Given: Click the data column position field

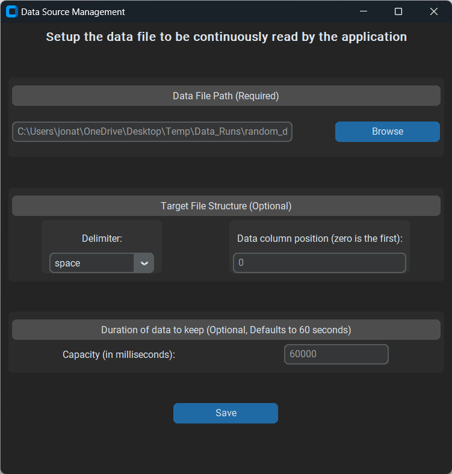Looking at the screenshot, I should click(x=320, y=263).
